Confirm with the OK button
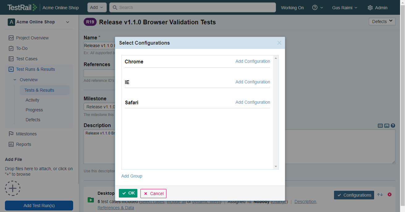This screenshot has height=212, width=405. point(128,193)
